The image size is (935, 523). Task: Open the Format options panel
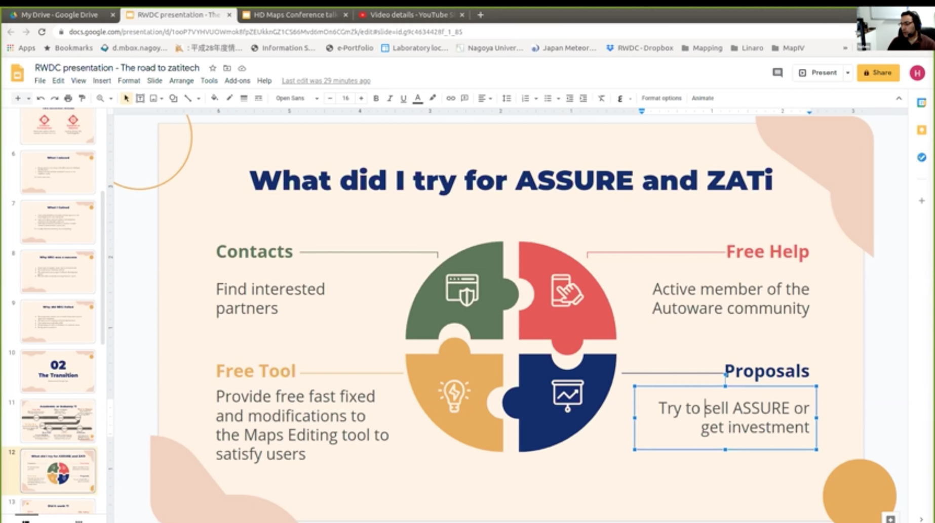coord(661,98)
